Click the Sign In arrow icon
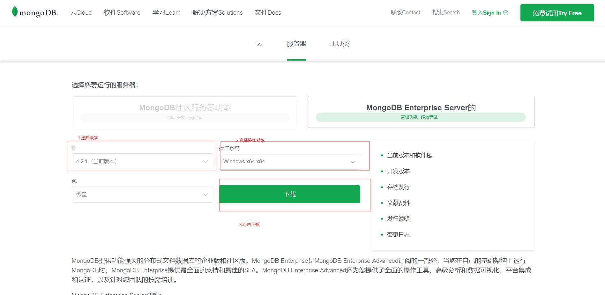The height and width of the screenshot is (295, 605). click(506, 13)
